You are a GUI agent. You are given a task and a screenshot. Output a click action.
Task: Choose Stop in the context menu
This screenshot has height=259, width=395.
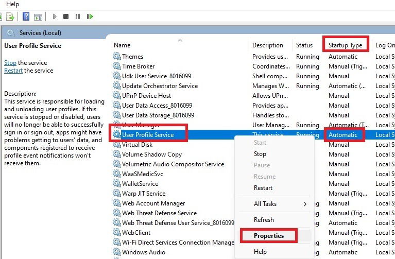260,154
